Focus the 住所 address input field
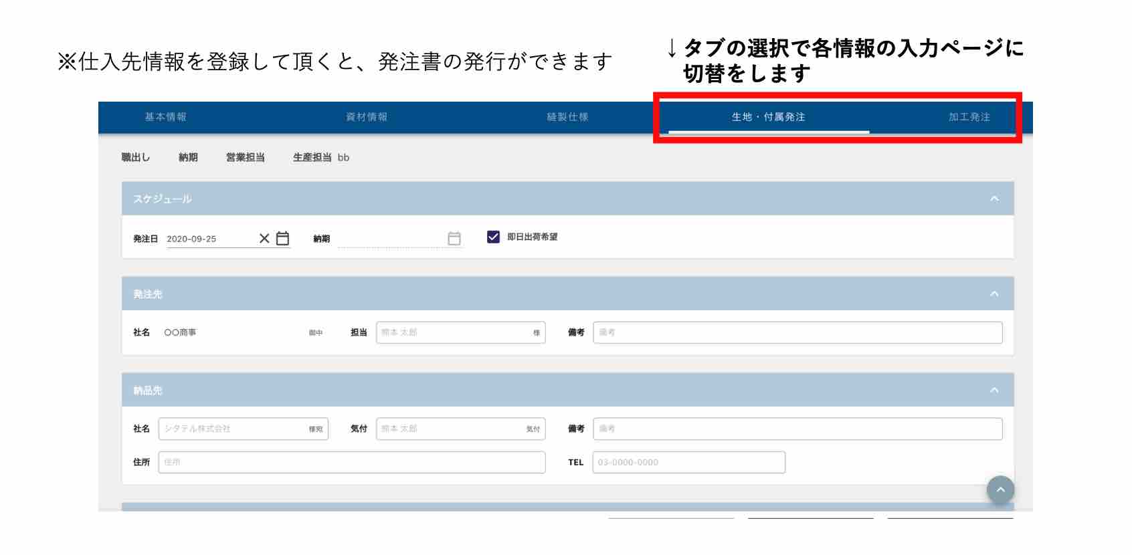 [x=352, y=462]
